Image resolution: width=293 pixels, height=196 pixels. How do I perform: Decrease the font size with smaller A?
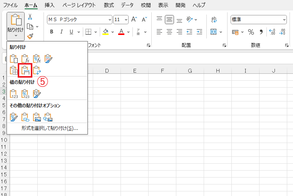pos(144,19)
